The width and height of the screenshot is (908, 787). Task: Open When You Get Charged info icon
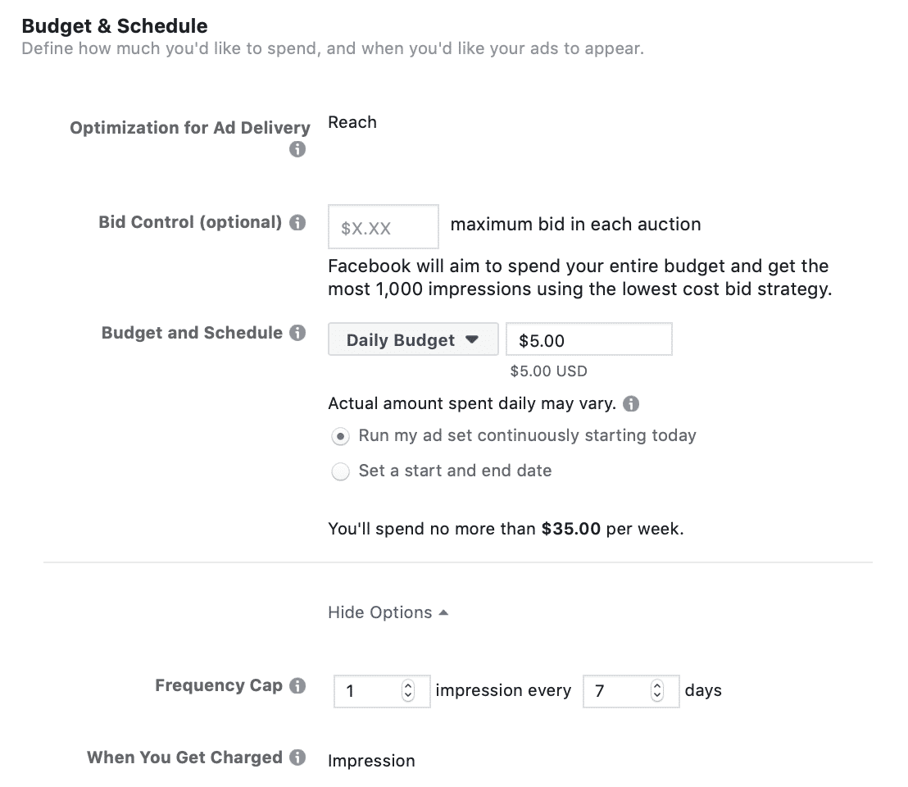click(x=297, y=757)
